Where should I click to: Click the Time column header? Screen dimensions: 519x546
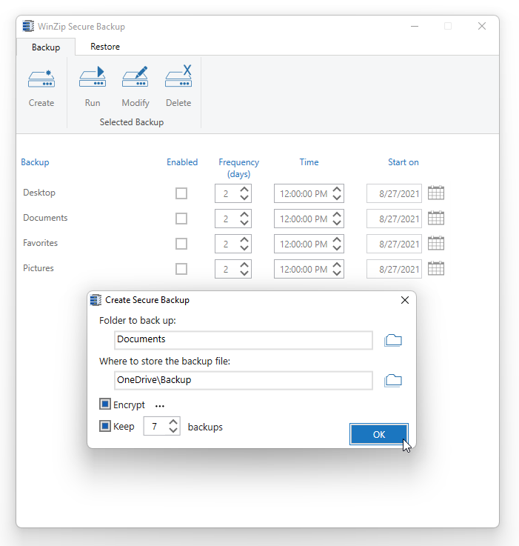(309, 162)
